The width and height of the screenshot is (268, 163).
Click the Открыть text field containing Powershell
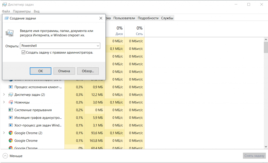pyautogui.click(x=58, y=46)
